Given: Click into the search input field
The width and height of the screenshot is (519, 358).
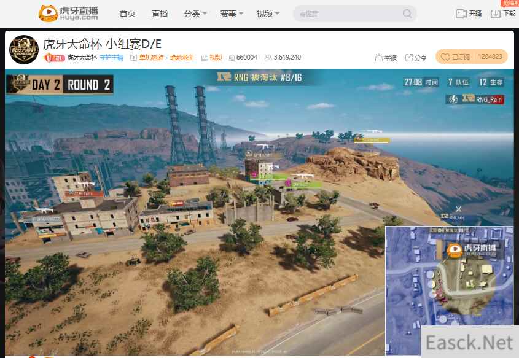Looking at the screenshot, I should (347, 14).
